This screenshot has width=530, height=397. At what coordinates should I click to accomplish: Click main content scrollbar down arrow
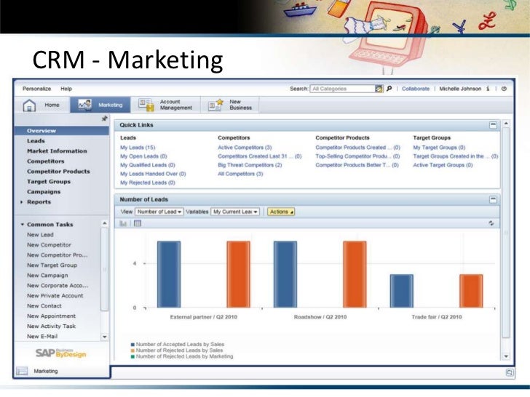[x=506, y=356]
